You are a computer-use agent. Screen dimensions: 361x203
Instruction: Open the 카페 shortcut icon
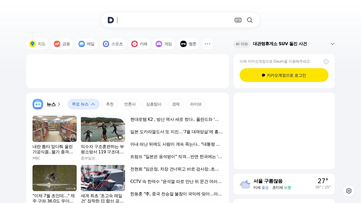click(135, 44)
